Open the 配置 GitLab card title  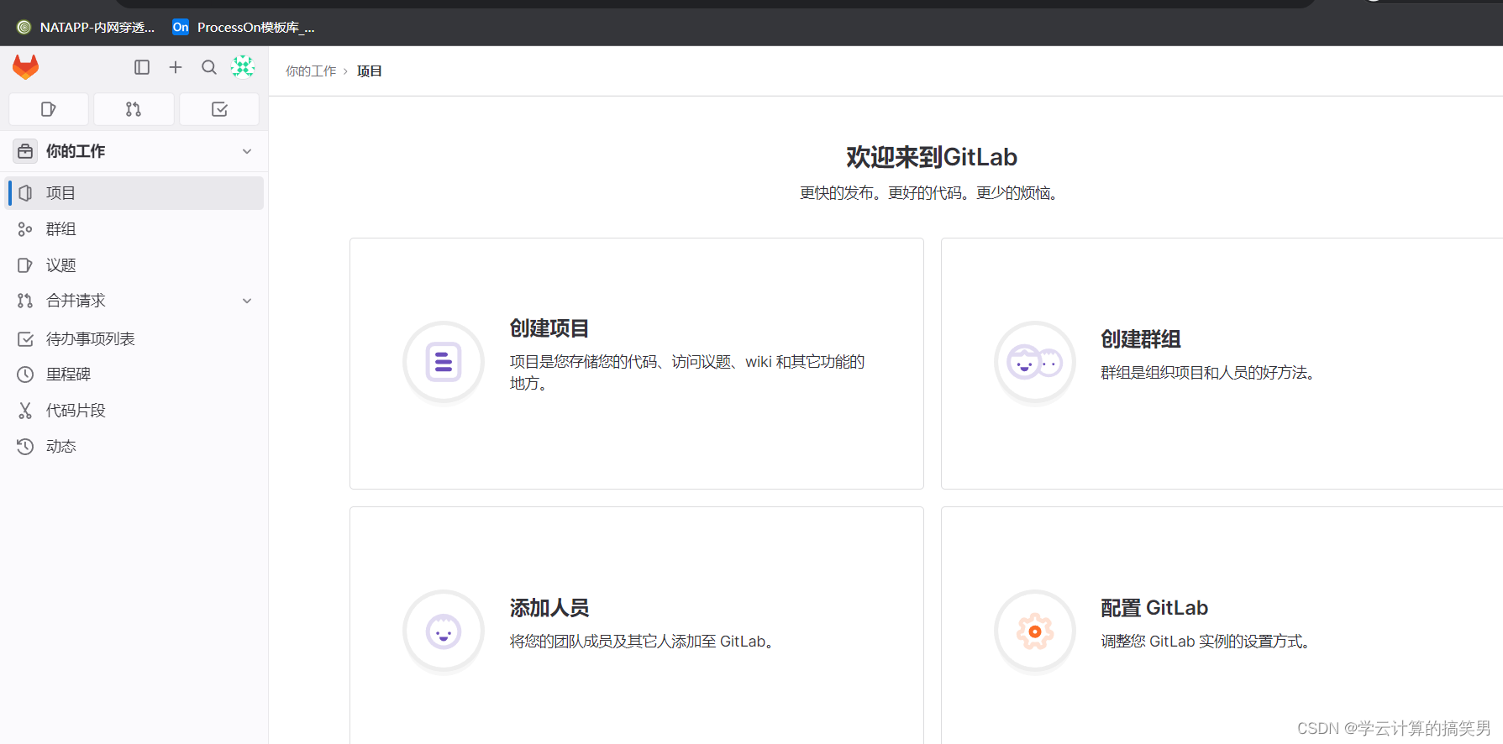(1154, 608)
